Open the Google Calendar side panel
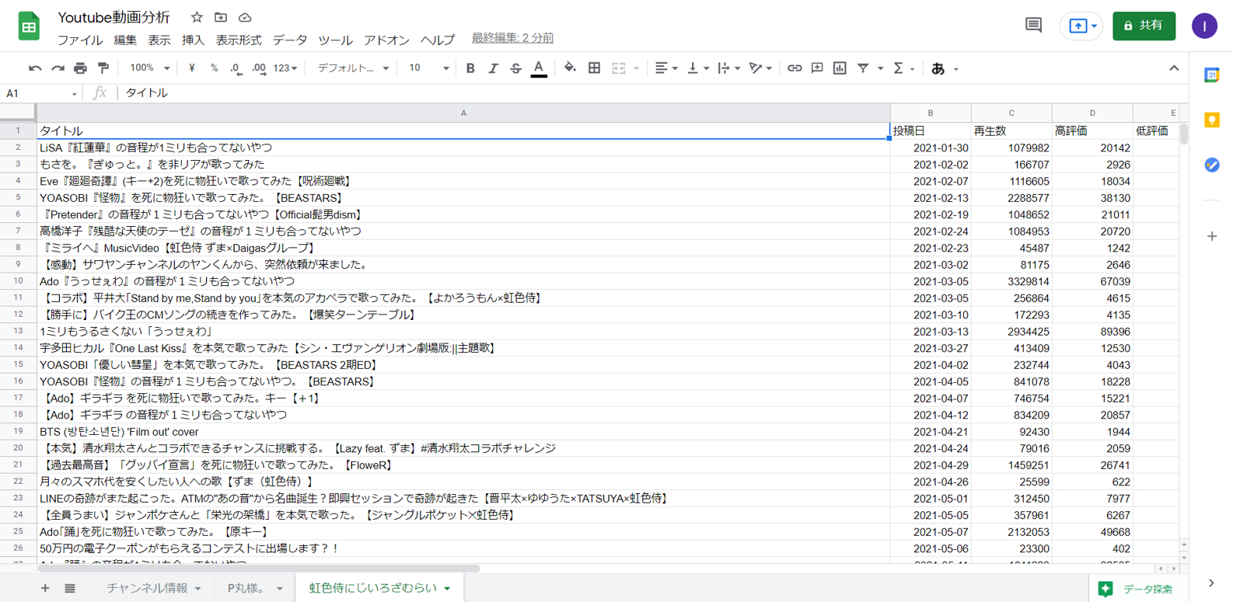1233x602 pixels. (x=1211, y=75)
